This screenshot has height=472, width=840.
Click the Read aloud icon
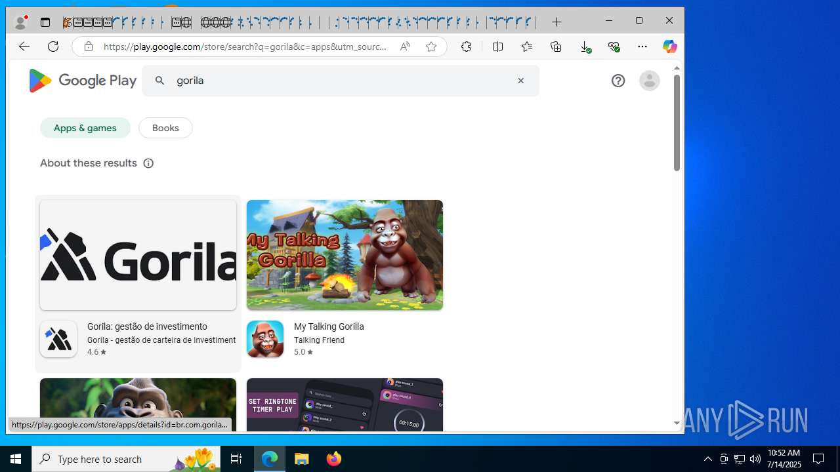click(405, 47)
